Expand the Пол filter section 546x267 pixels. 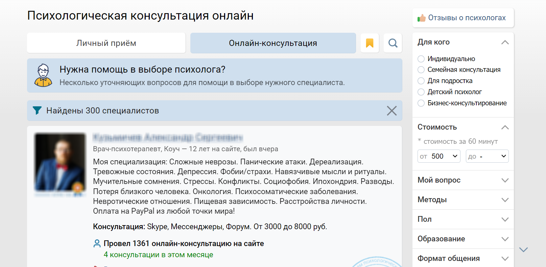463,219
